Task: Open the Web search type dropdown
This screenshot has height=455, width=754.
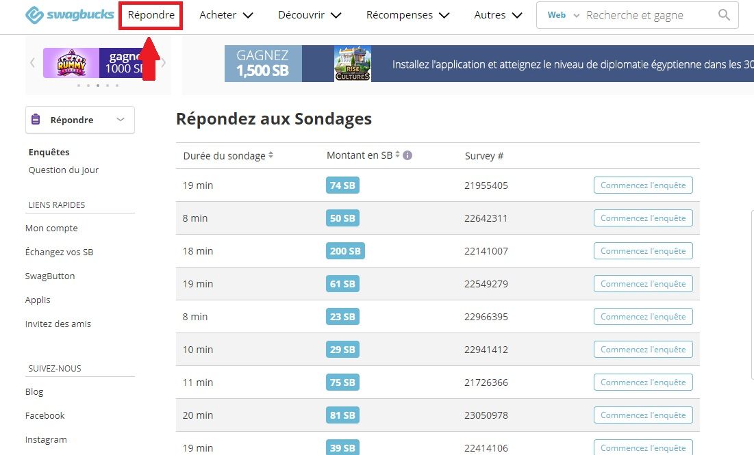Action: [563, 15]
